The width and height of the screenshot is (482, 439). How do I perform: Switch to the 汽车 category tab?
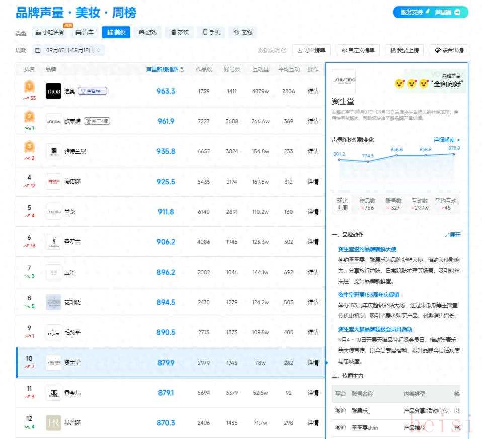tap(84, 32)
